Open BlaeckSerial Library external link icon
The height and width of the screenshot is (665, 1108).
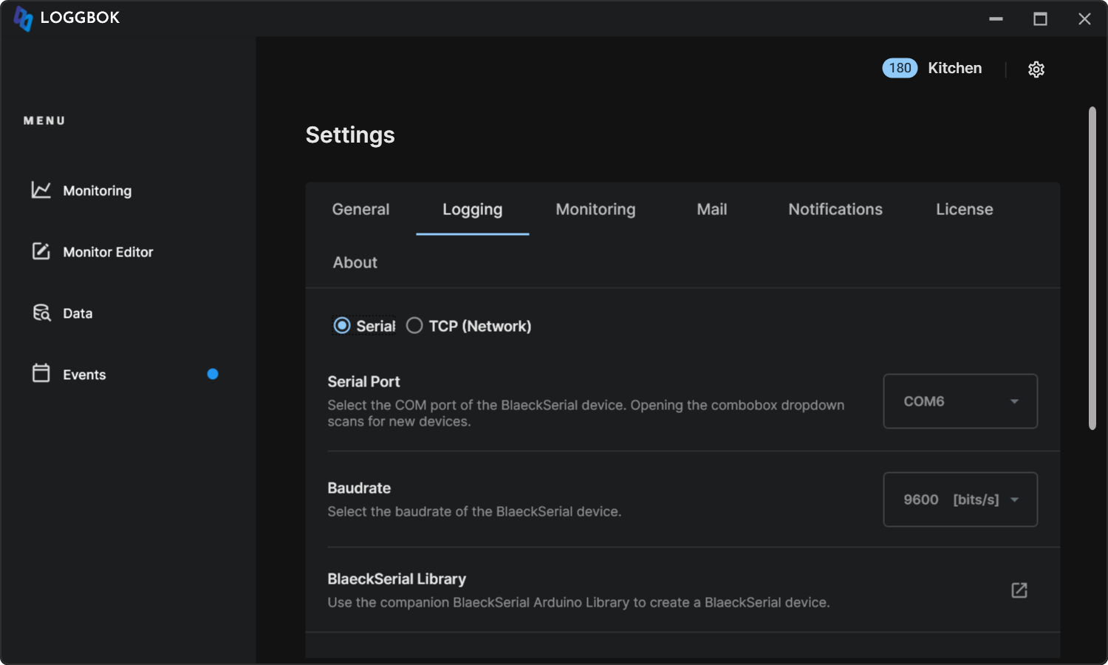click(x=1019, y=590)
